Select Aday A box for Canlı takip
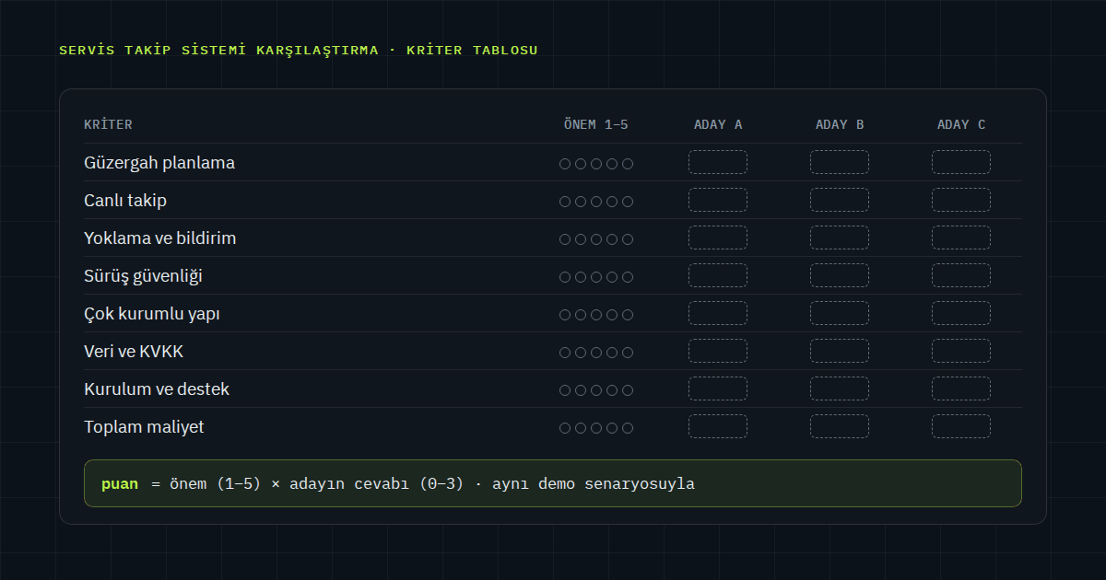1106x580 pixels. [x=718, y=200]
